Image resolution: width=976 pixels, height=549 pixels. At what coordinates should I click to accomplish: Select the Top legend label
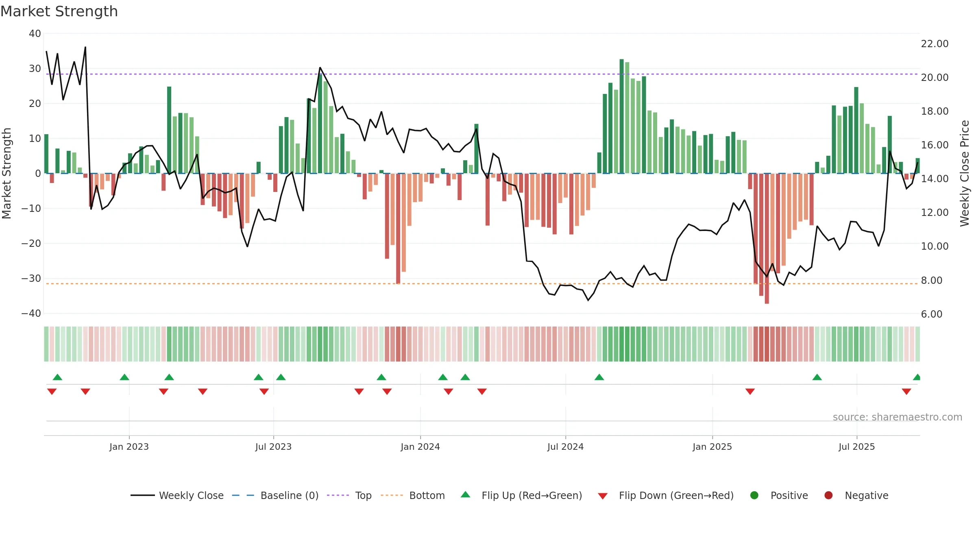pyautogui.click(x=363, y=495)
